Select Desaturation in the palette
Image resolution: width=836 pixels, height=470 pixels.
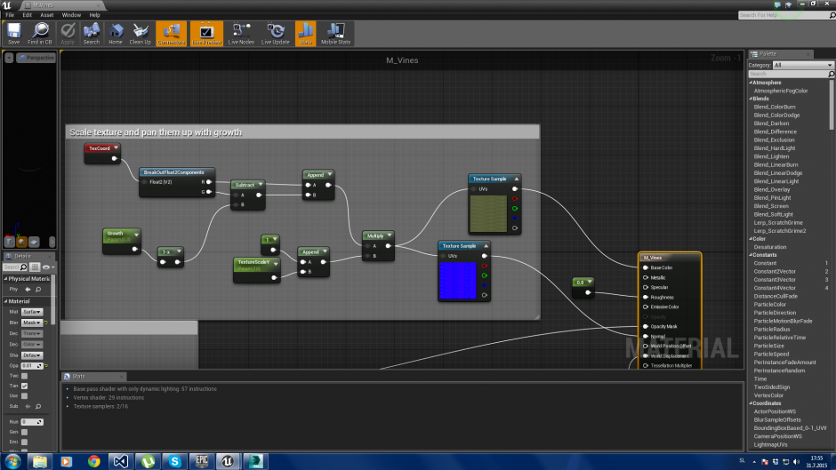770,247
